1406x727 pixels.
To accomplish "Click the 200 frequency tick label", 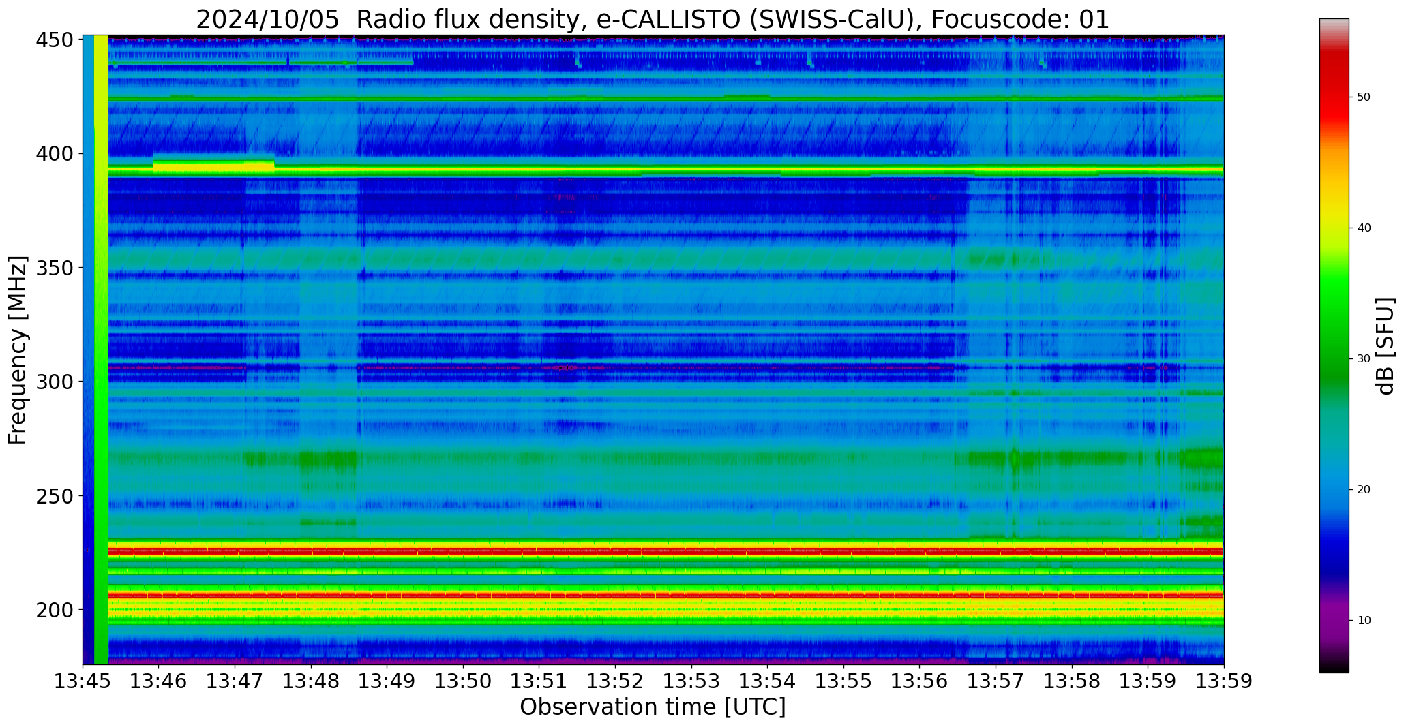I will [54, 610].
